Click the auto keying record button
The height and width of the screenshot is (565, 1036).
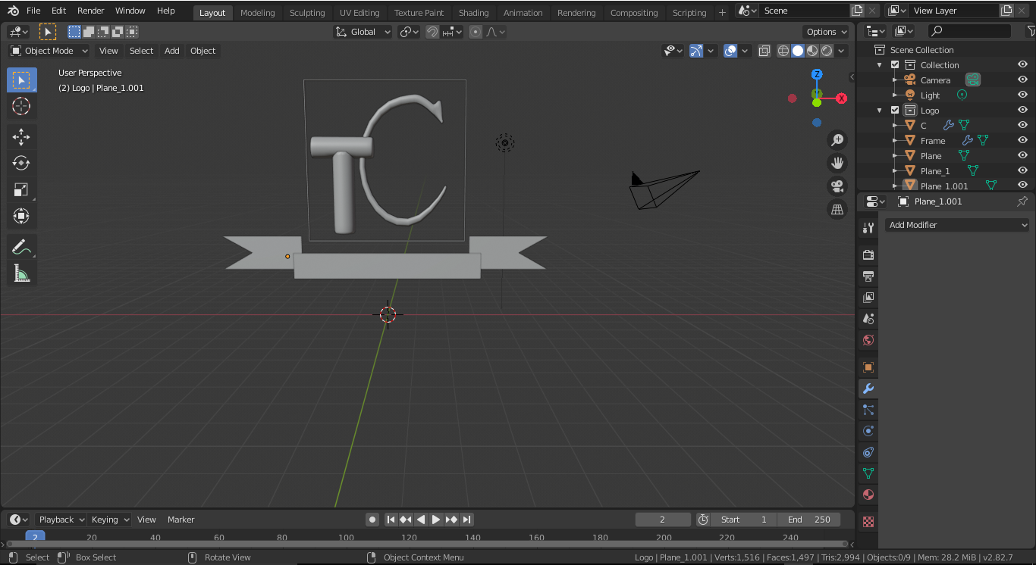(372, 520)
